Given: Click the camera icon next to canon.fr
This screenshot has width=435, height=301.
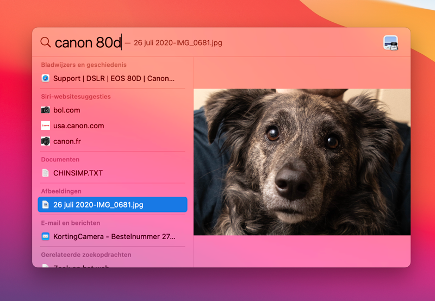Looking at the screenshot, I should [x=46, y=141].
